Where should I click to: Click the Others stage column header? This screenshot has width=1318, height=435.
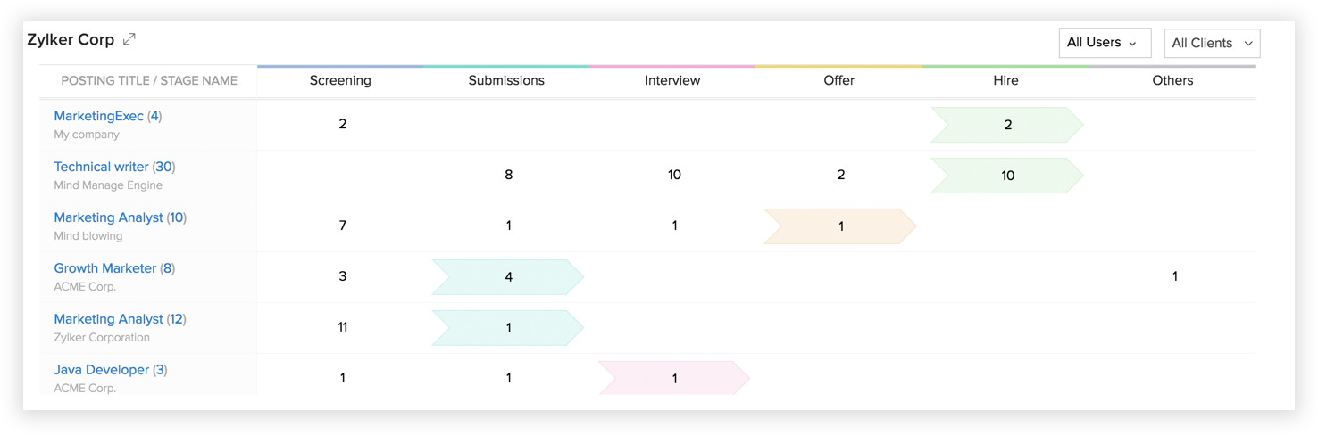[x=1172, y=80]
